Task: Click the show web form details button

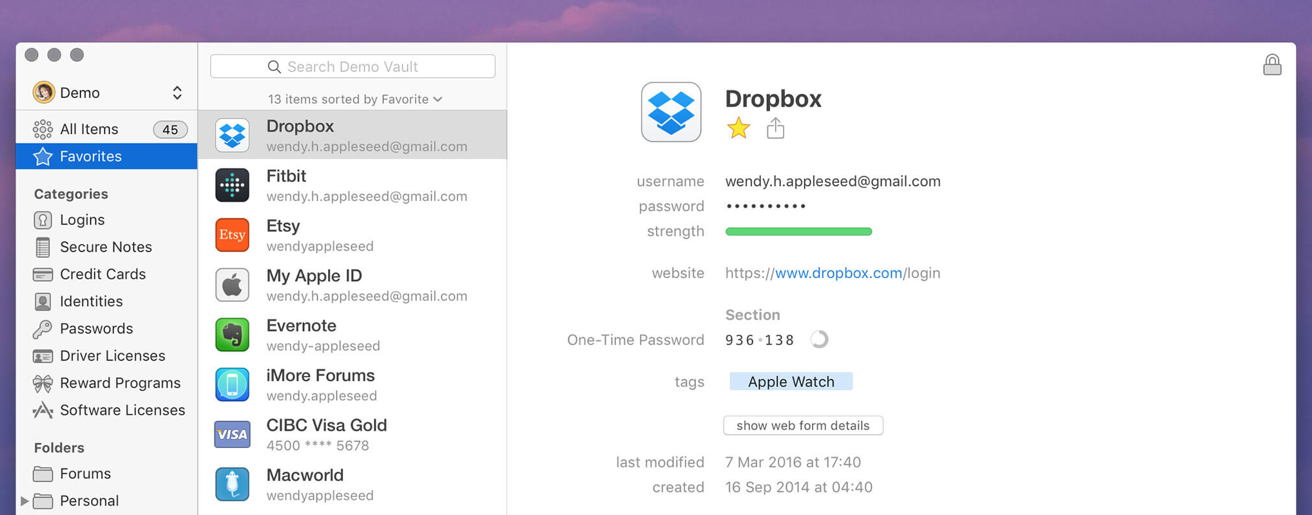Action: (x=803, y=426)
